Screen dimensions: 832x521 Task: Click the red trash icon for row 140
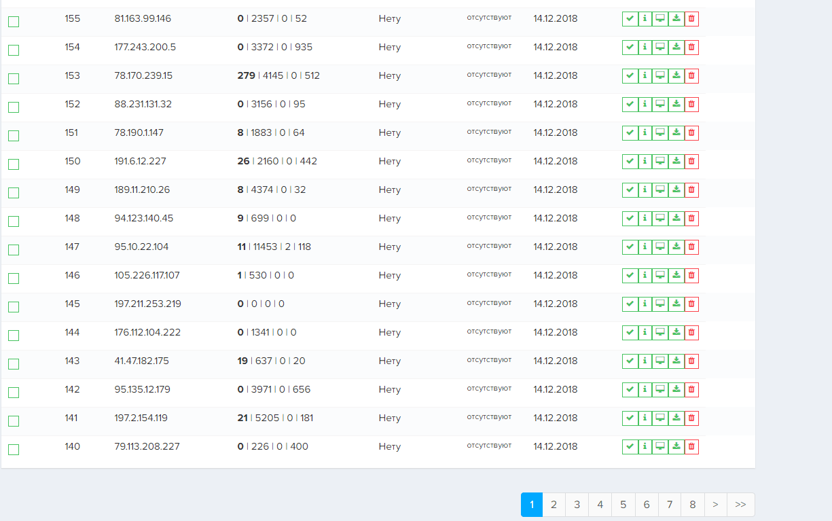click(x=691, y=447)
